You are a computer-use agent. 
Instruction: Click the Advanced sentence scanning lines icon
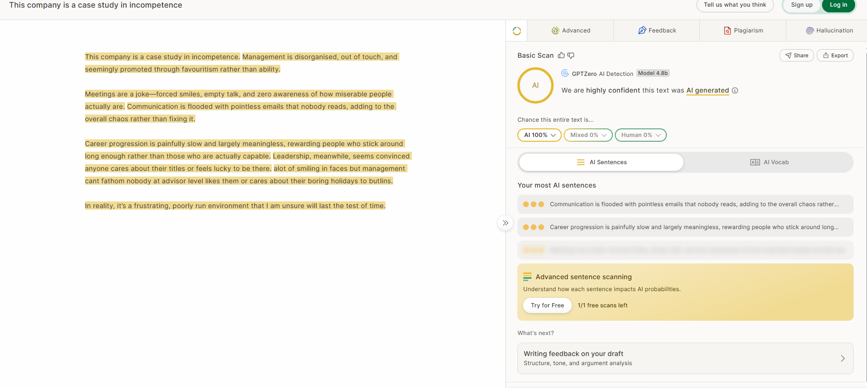[527, 277]
